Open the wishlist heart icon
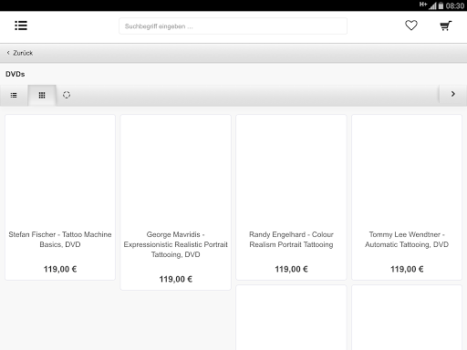 click(411, 26)
